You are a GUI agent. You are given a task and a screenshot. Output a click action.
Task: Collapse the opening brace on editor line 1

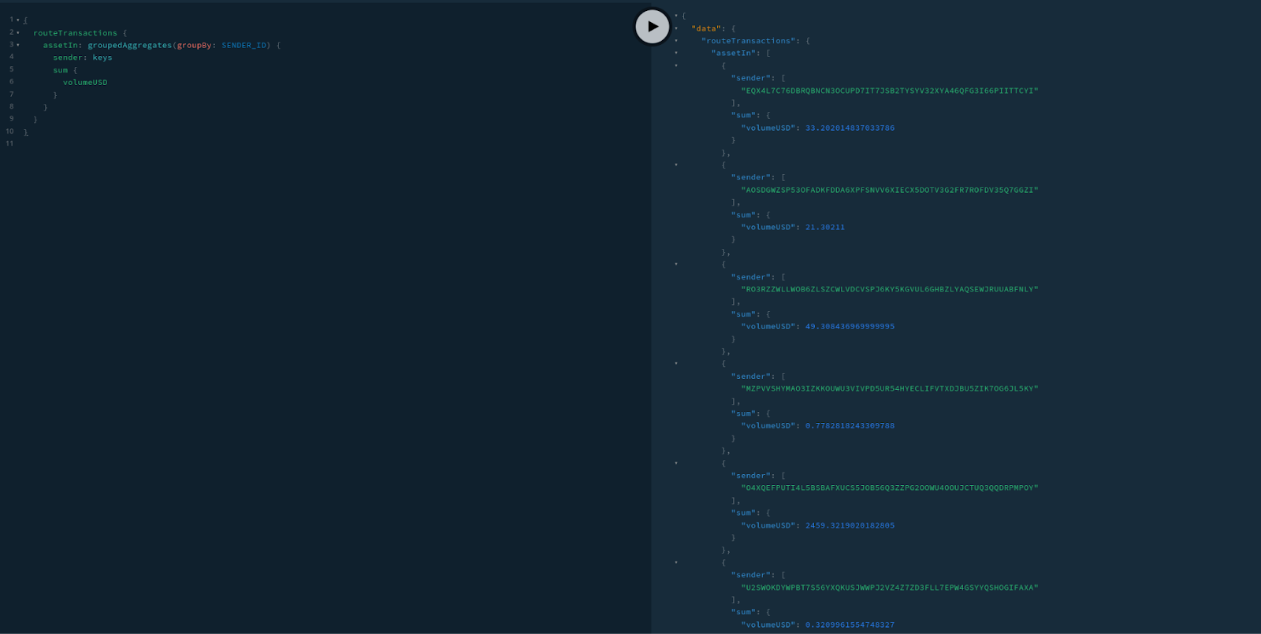[x=18, y=20]
